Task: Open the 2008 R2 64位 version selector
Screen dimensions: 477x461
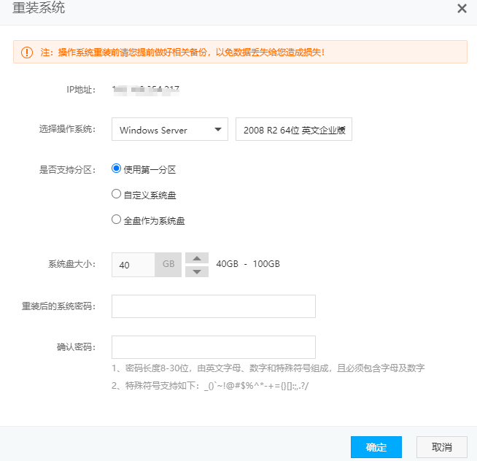Action: [294, 129]
